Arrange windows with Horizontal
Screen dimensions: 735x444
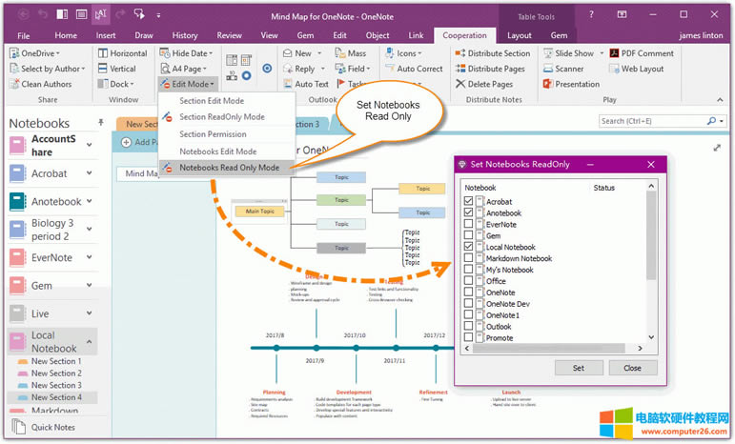coord(122,53)
